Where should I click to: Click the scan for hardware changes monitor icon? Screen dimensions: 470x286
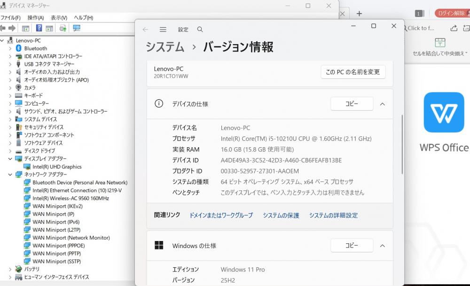77,29
